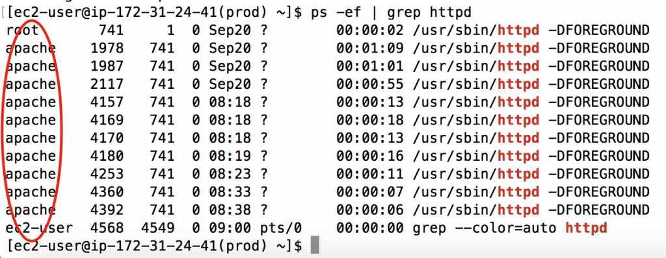Click the PID 1978 in process list

point(107,49)
